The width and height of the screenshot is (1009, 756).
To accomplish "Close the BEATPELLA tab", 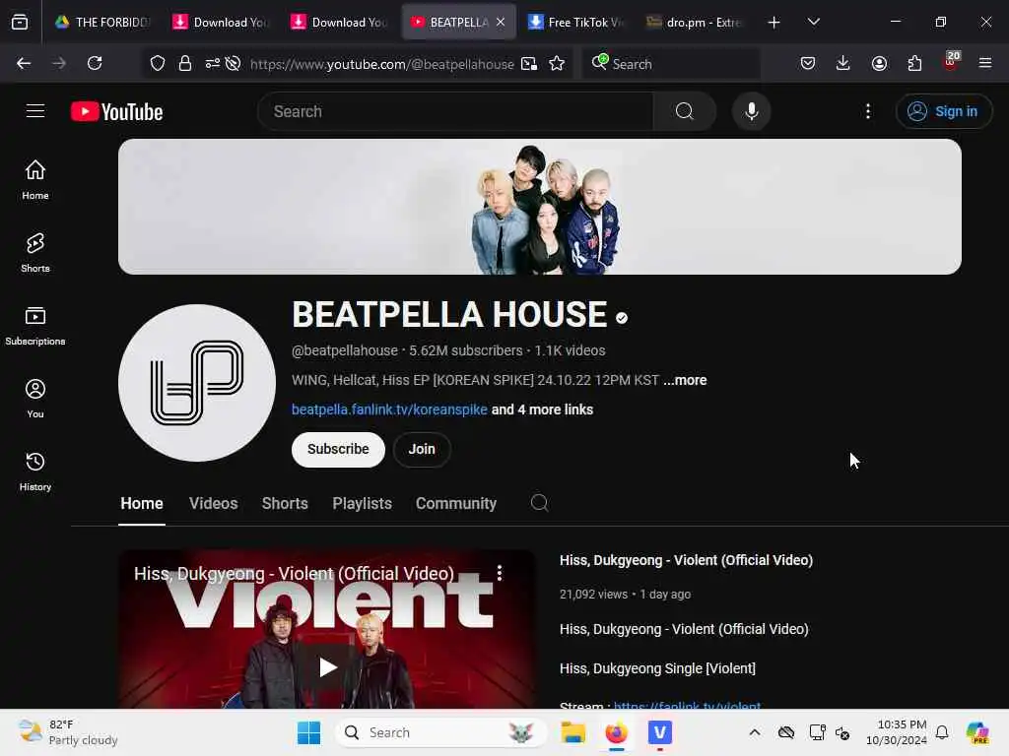I will click(x=501, y=22).
